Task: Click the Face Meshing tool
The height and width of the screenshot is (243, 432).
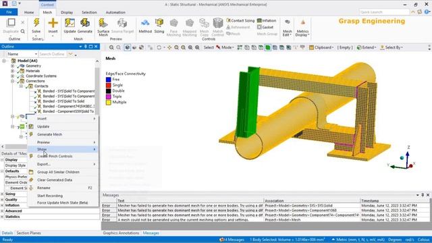Action: (173, 28)
